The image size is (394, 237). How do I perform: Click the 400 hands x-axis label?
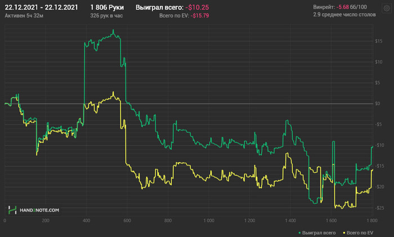(86, 221)
